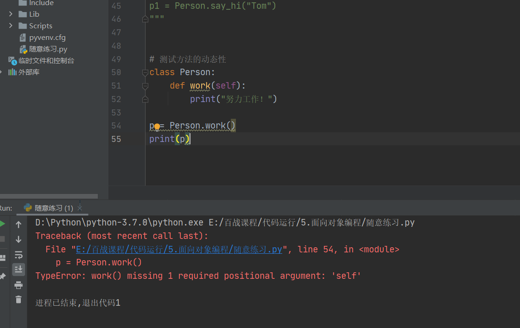Click the project panel horizontal scrollbar

pyautogui.click(x=49, y=196)
